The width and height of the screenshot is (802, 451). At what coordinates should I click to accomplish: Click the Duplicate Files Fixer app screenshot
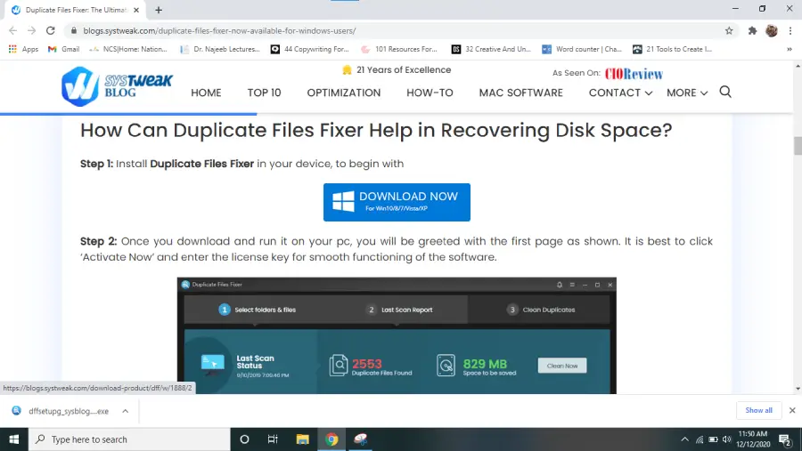(397, 335)
